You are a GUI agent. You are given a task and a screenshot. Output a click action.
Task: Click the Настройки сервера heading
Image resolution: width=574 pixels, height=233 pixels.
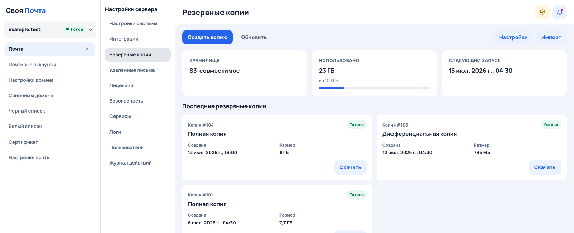[131, 9]
